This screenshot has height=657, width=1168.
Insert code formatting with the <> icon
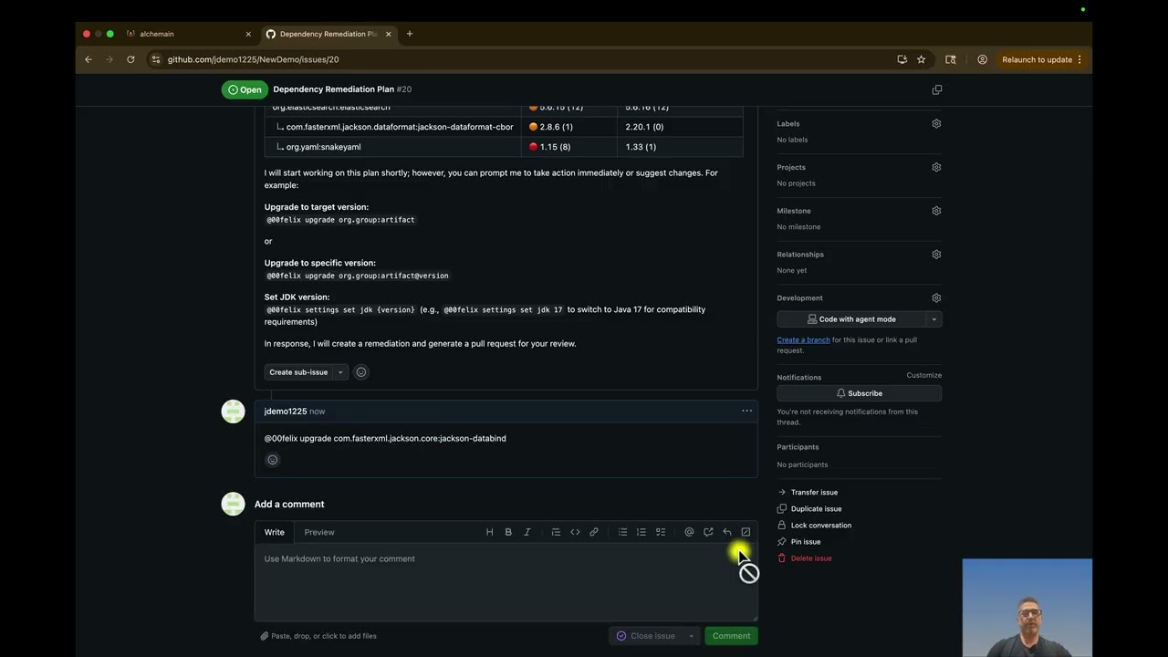[x=575, y=532]
